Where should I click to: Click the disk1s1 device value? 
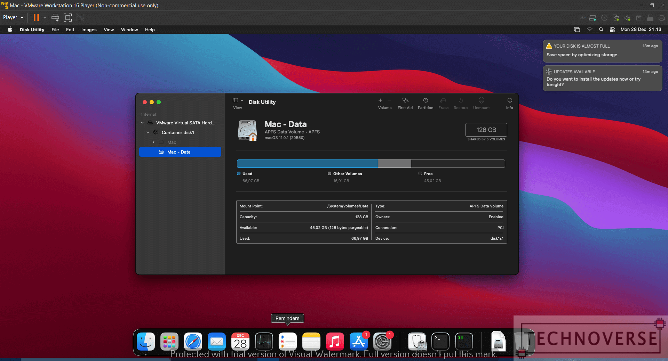[x=497, y=238]
